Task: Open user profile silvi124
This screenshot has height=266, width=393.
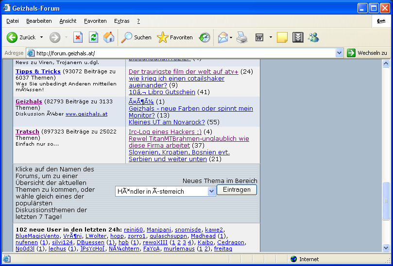Action: 62,242
